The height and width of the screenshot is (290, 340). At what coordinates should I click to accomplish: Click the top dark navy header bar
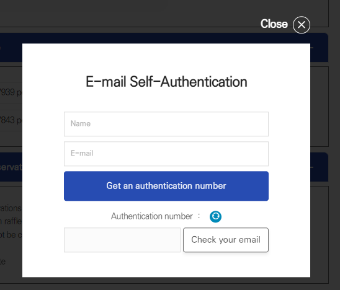[x=11, y=47]
